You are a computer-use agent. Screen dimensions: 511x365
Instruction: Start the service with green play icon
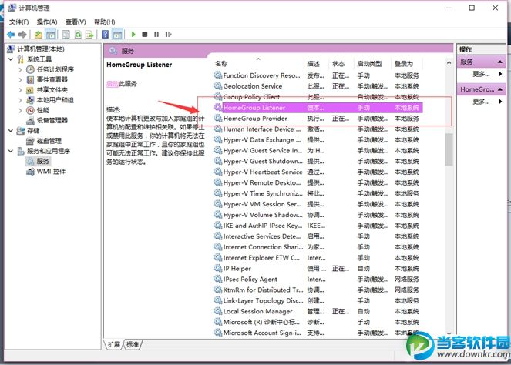(133, 34)
